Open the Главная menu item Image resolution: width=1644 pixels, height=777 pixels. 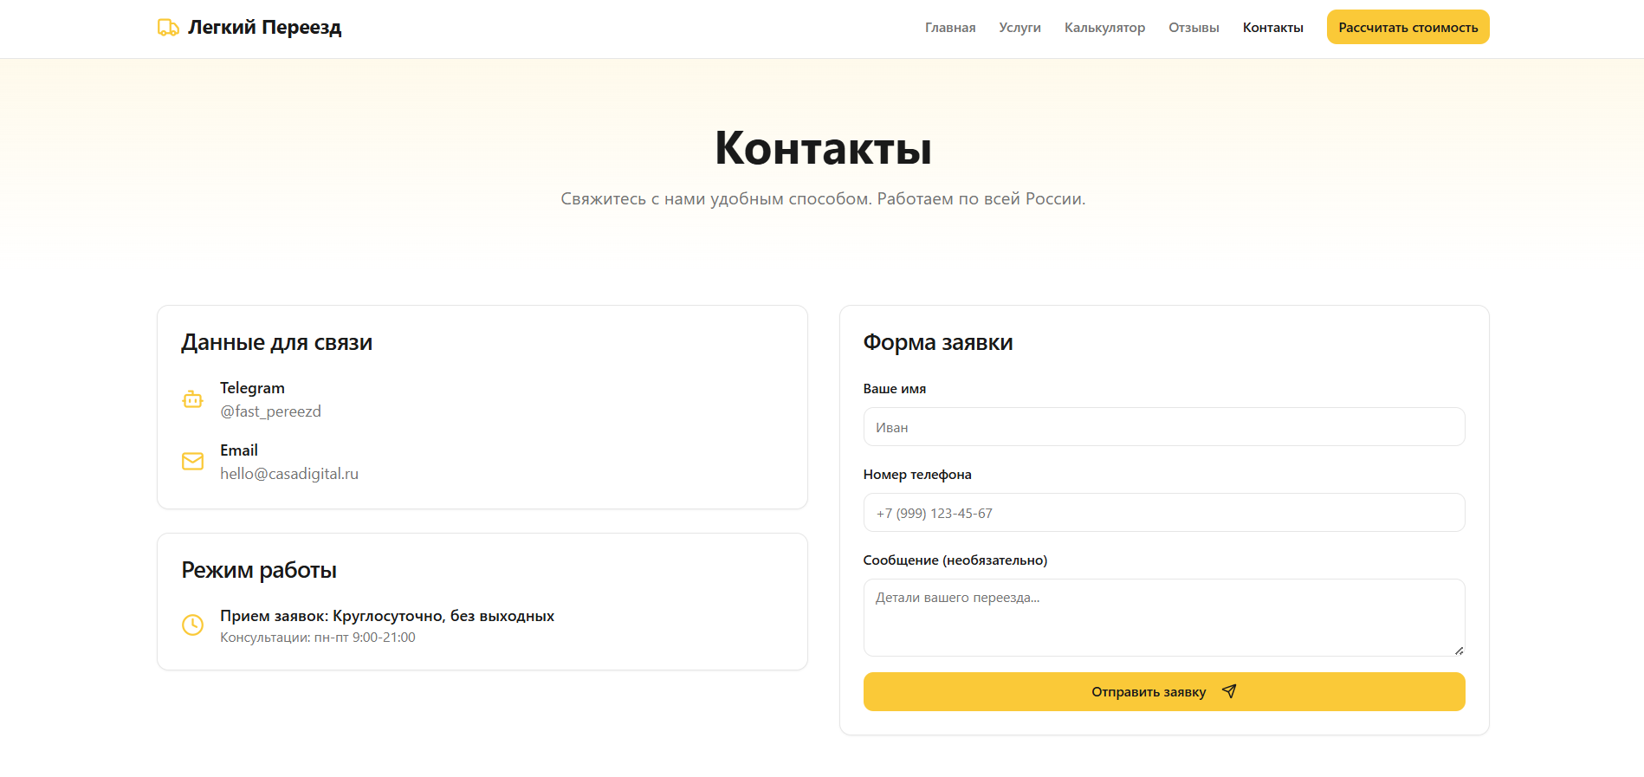(949, 28)
